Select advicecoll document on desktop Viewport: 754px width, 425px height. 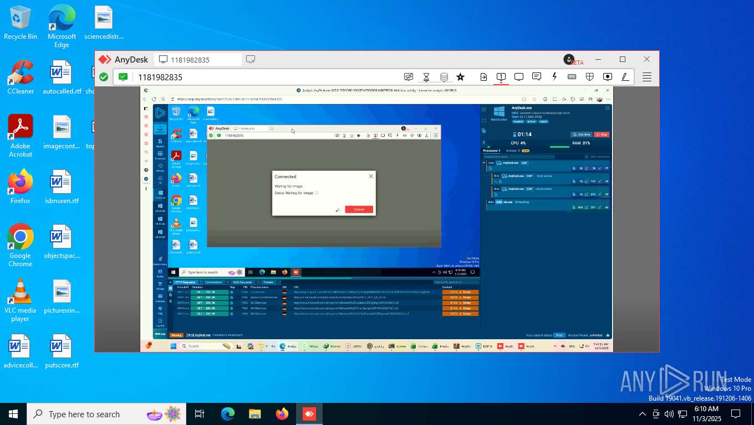[21, 351]
